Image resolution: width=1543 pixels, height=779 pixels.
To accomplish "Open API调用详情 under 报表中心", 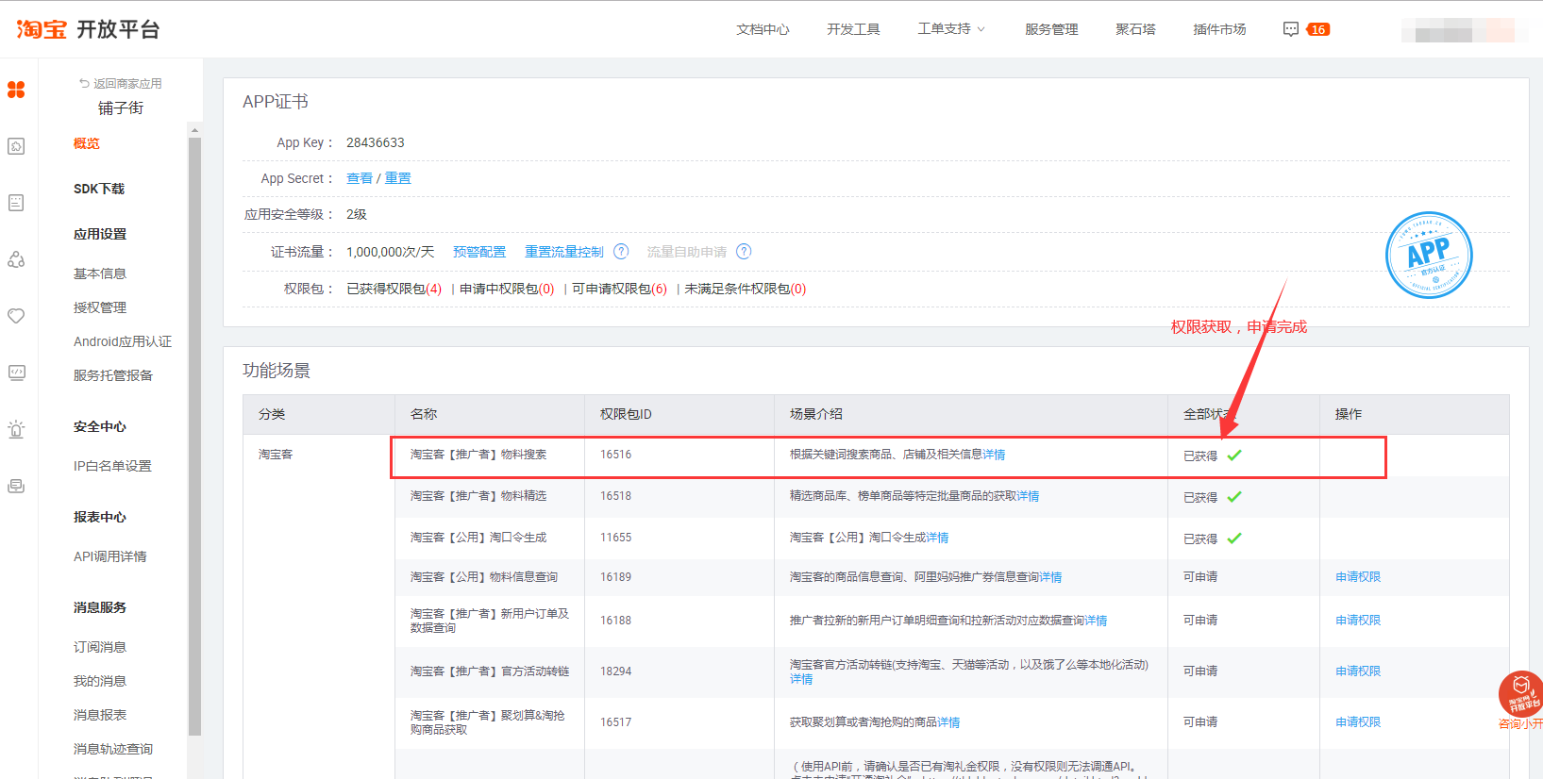I will point(110,556).
